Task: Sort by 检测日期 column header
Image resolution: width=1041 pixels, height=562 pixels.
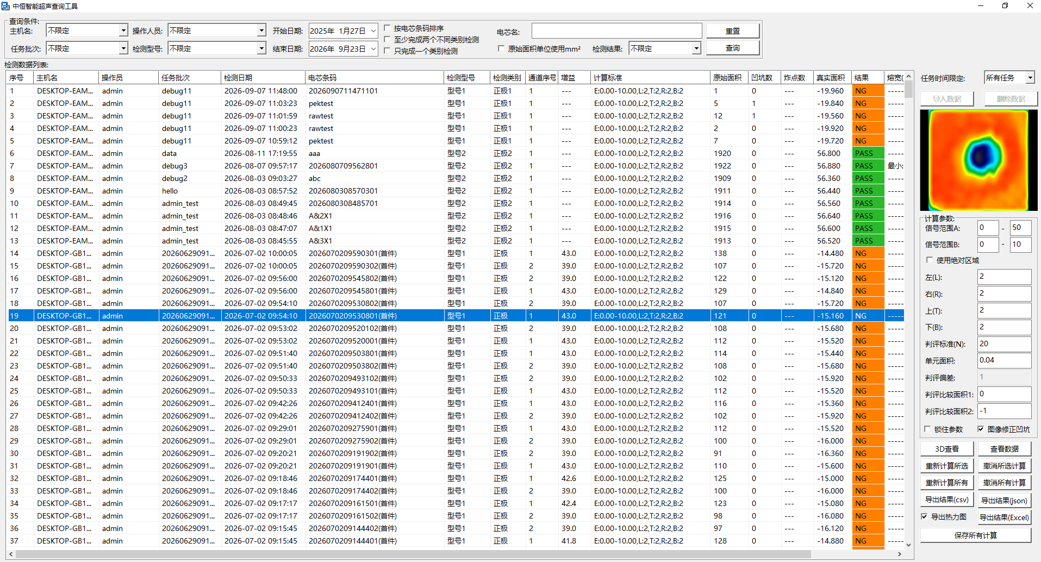Action: (x=263, y=78)
